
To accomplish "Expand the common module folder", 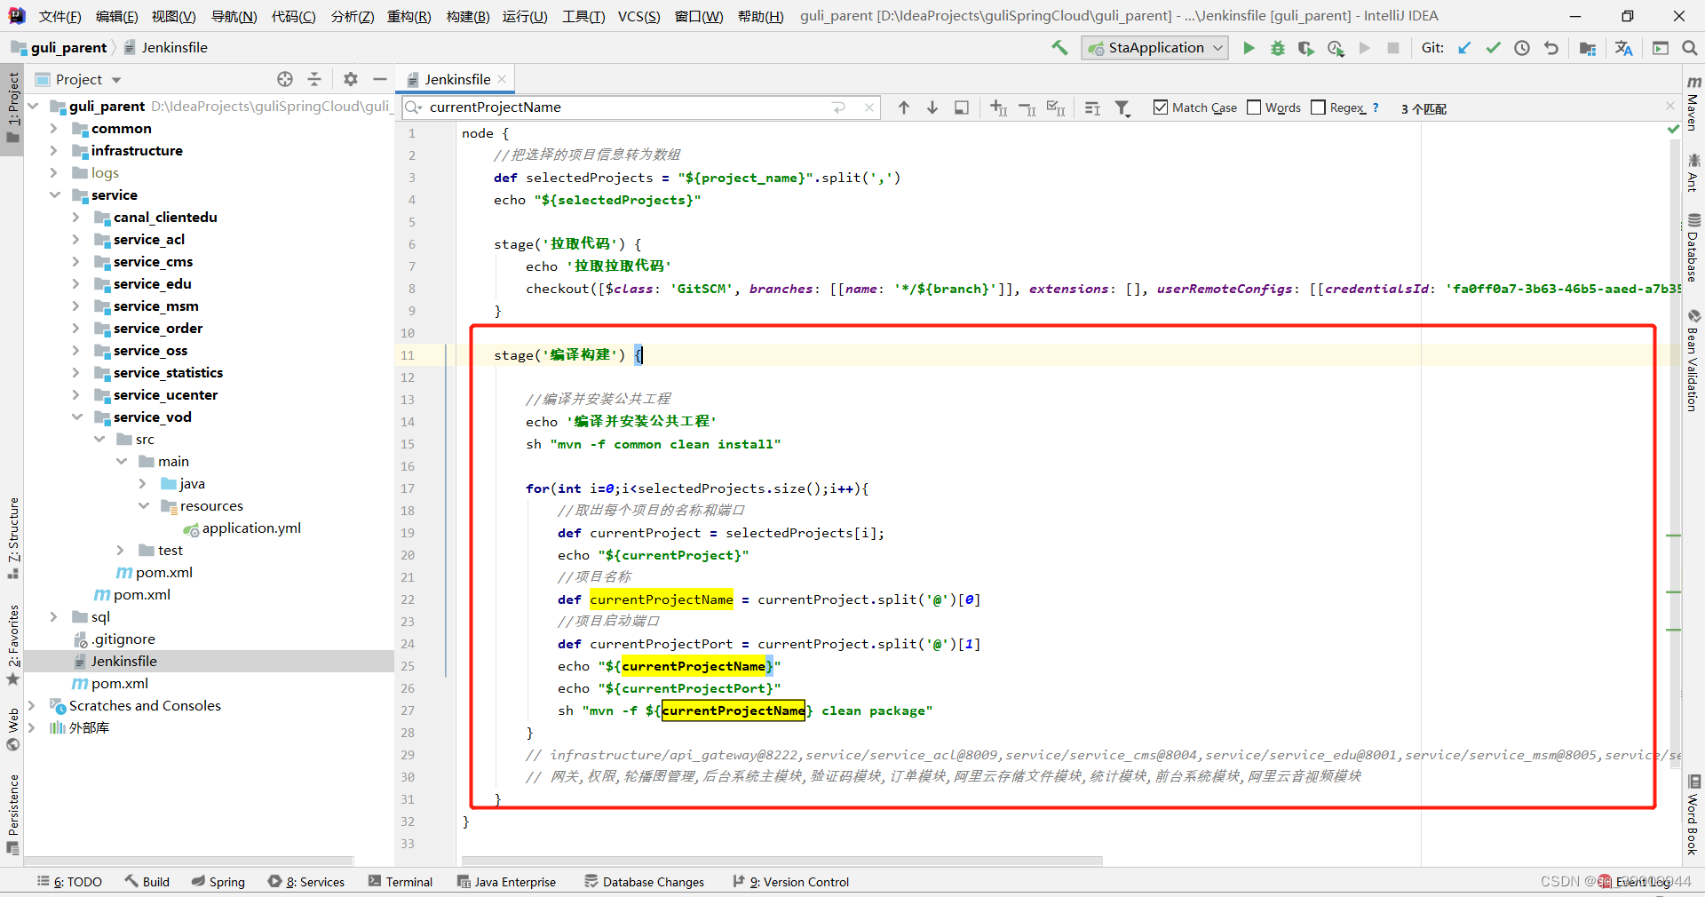I will pos(53,129).
